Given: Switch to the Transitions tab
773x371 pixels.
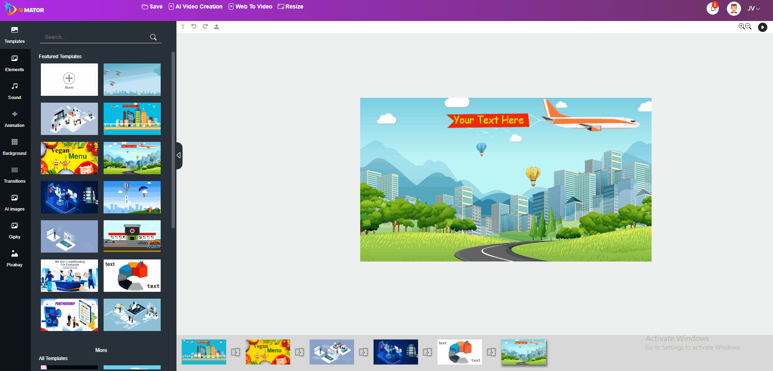Looking at the screenshot, I should pyautogui.click(x=15, y=175).
